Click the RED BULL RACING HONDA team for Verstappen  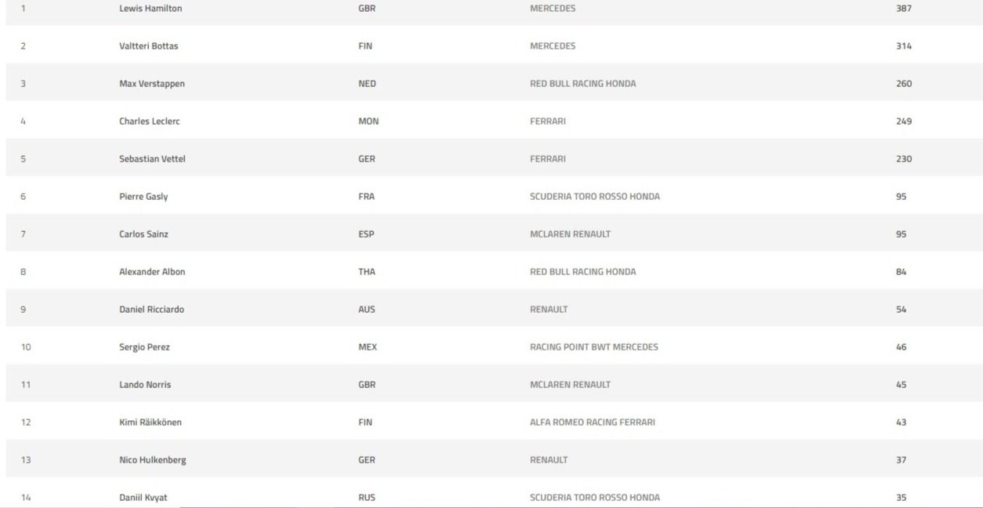pyautogui.click(x=583, y=84)
